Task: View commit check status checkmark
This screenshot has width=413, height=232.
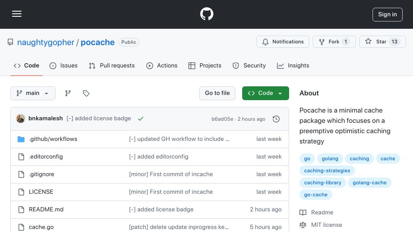Action: click(x=141, y=119)
